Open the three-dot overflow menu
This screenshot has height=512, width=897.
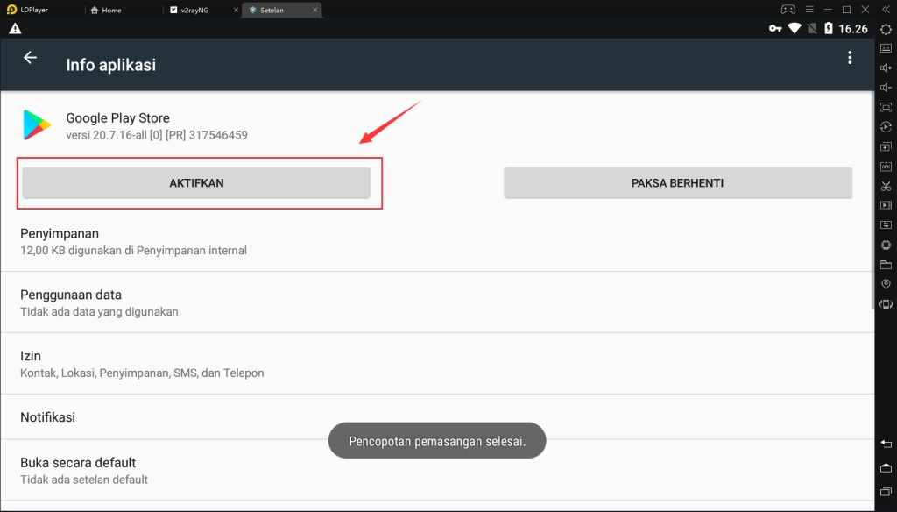click(x=850, y=57)
